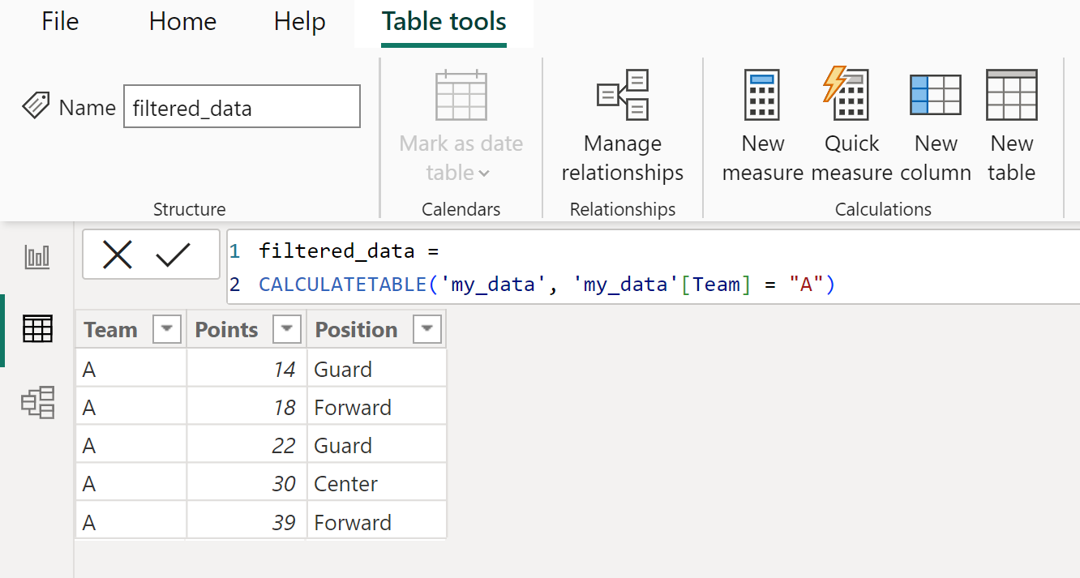Screen dimensions: 1080x578
Task: Open Manage relationships
Action: pyautogui.click(x=623, y=126)
